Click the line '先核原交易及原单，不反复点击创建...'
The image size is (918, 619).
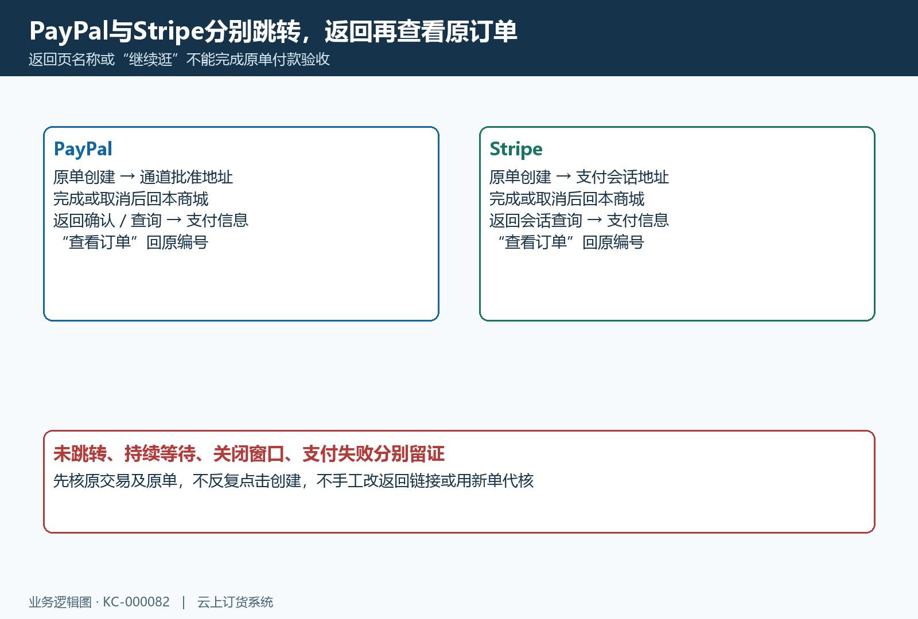(x=293, y=481)
